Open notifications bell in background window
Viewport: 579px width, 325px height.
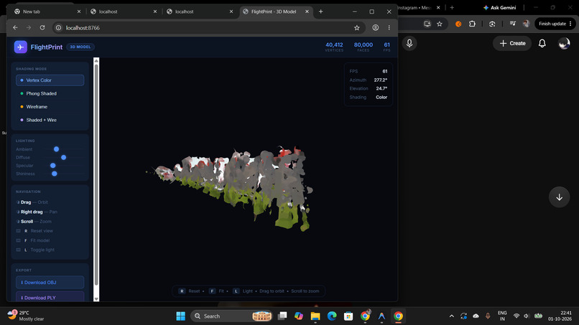(x=542, y=43)
